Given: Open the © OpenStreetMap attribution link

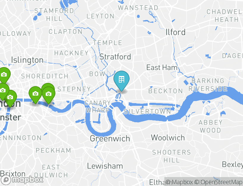Looking at the screenshot, I should point(218,182).
